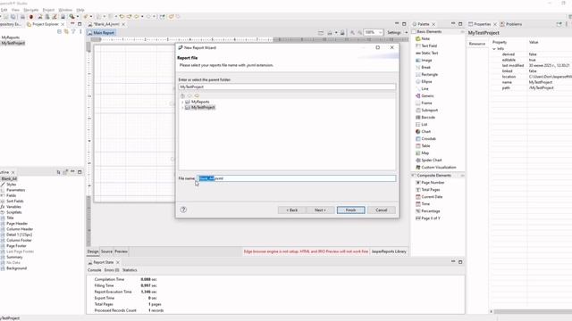The height and width of the screenshot is (321, 572).
Task: Switch to the Source editor tab
Action: pos(106,251)
